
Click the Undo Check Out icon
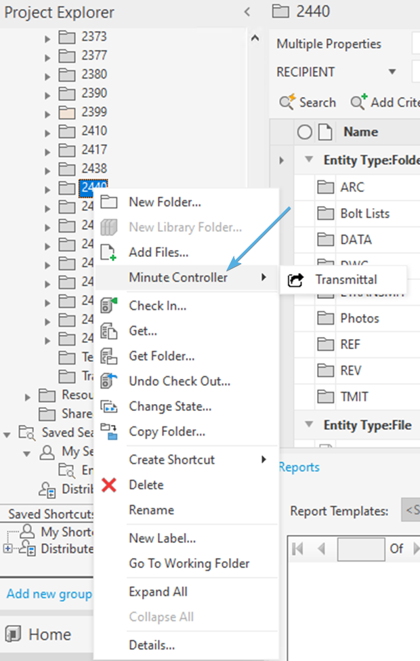coord(109,381)
